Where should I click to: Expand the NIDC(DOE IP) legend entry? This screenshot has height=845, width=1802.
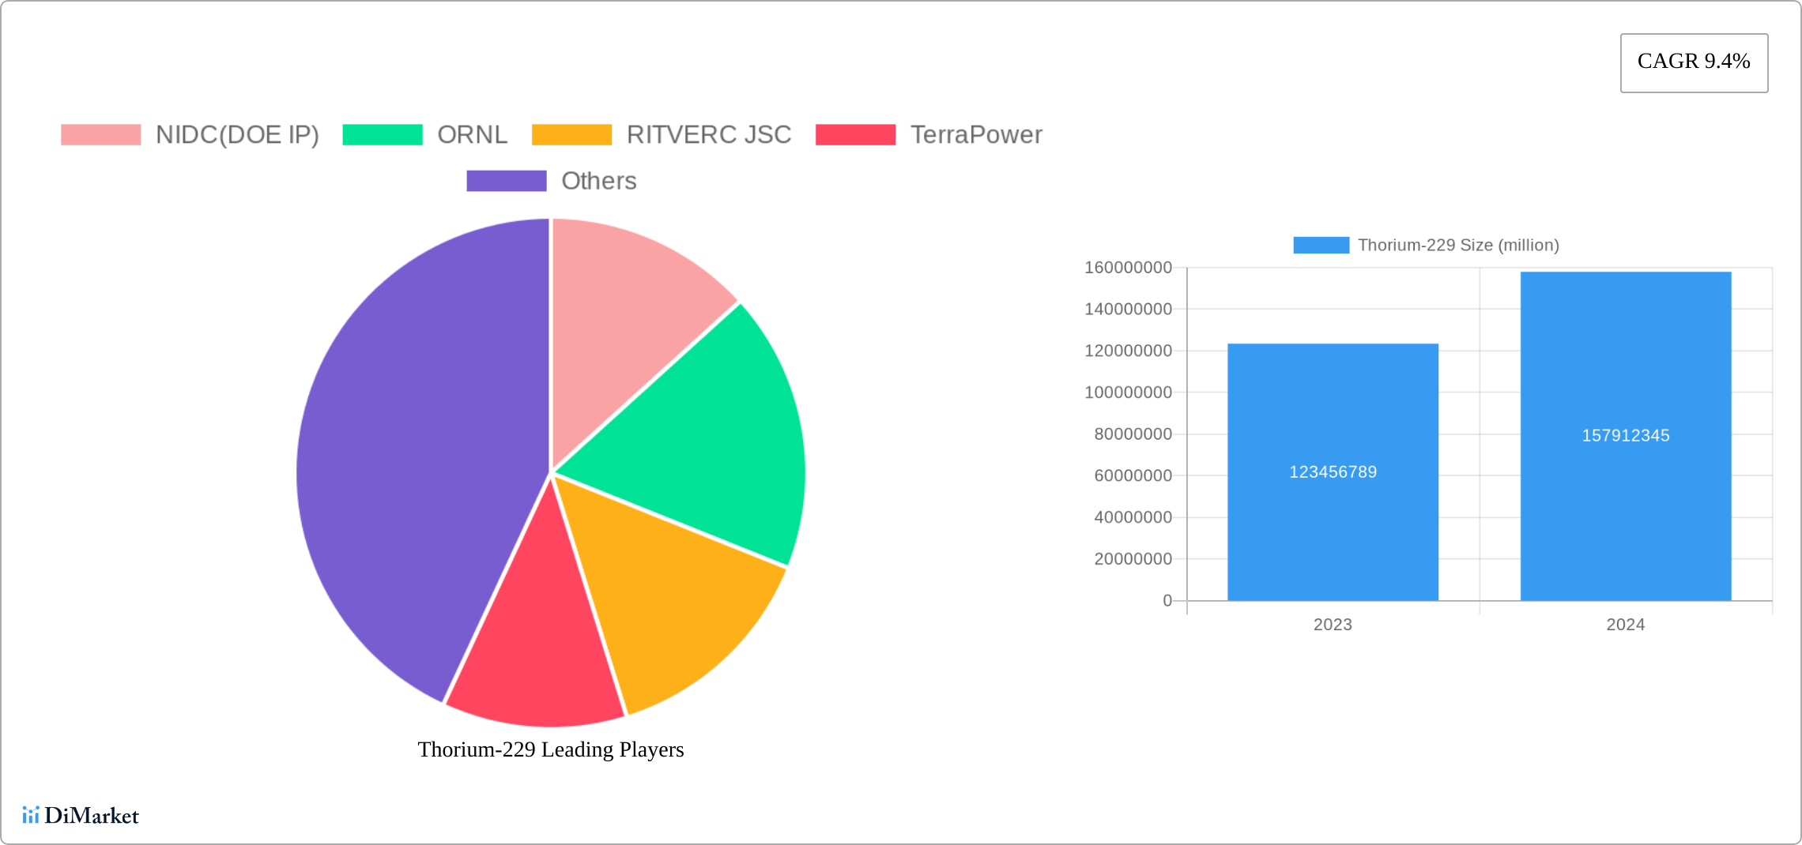237,134
